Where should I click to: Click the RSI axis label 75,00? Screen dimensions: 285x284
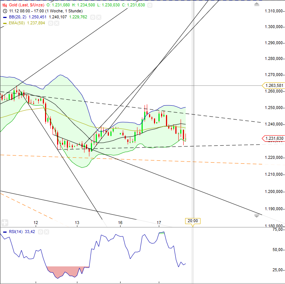[277, 229]
